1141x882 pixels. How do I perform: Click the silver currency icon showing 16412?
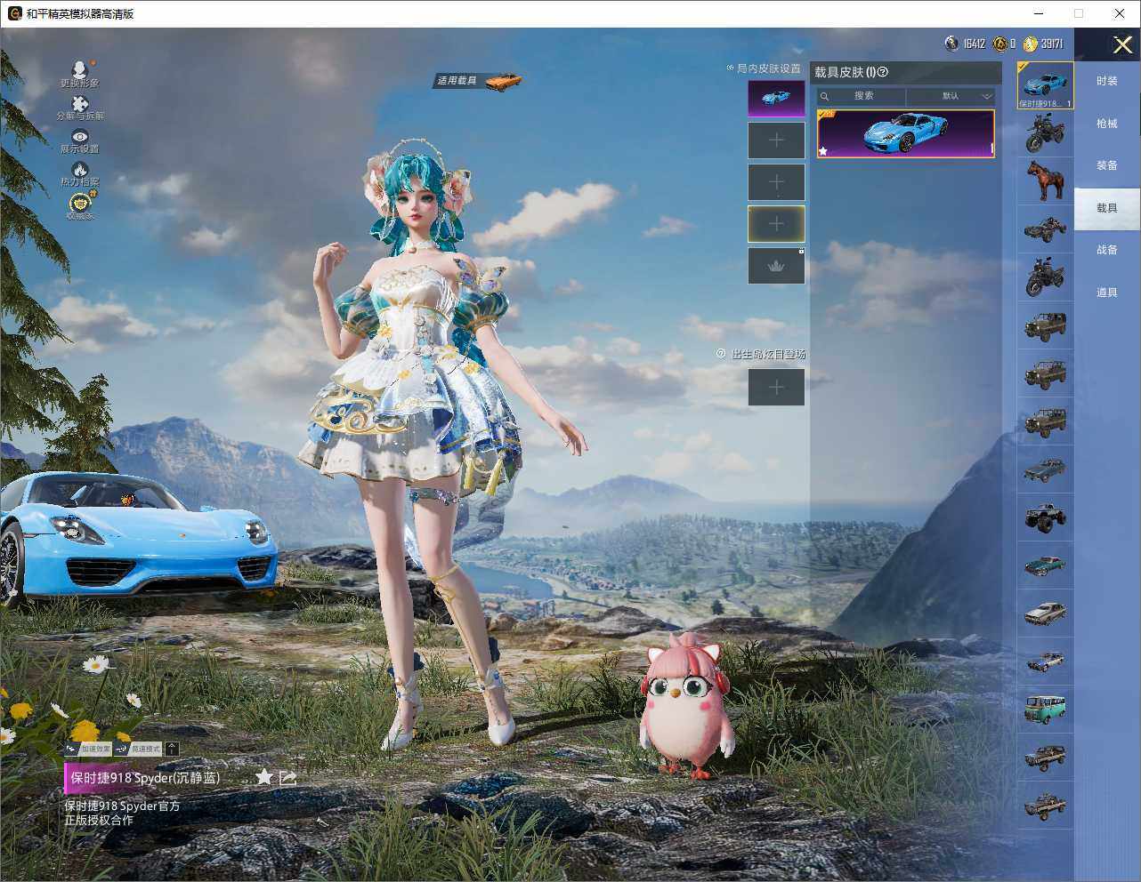point(951,44)
